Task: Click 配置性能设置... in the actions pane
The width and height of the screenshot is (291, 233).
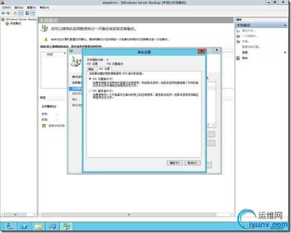Action: pyautogui.click(x=251, y=47)
